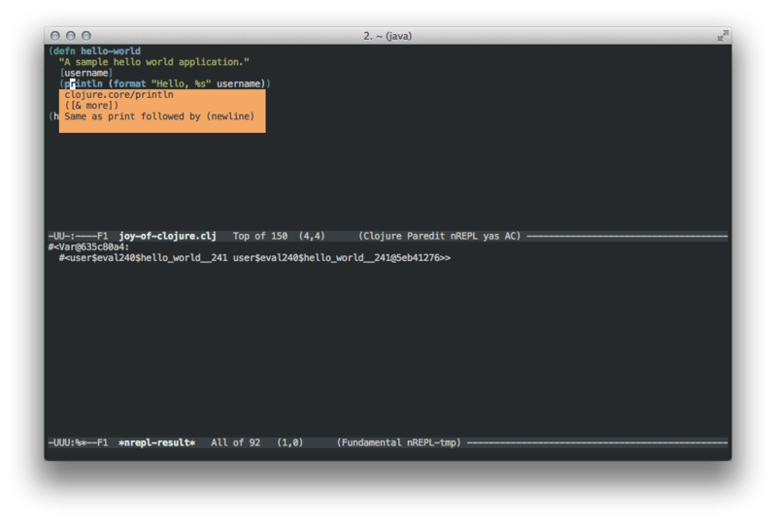
Task: Click the "Top of 150" position indicator
Action: click(x=260, y=236)
